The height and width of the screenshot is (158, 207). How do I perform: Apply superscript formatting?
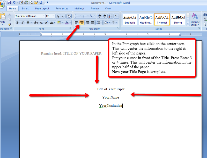47,23
